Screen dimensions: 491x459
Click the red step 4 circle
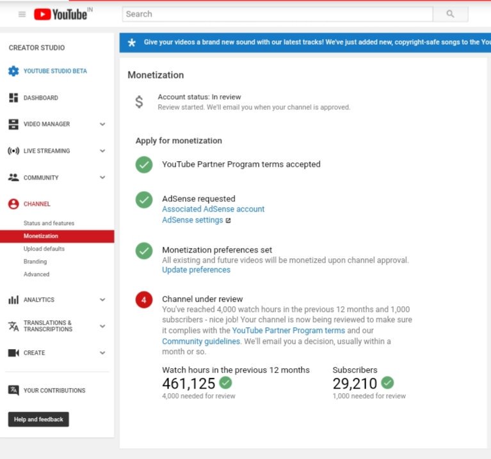pos(144,300)
